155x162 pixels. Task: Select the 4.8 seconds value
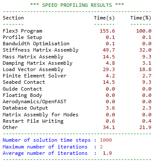[x=110, y=63]
